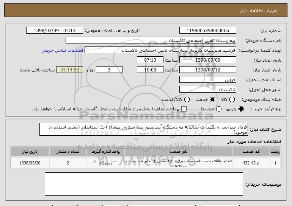Click the شرح کلی نیاز description box
292x206 pixels.
(144, 129)
